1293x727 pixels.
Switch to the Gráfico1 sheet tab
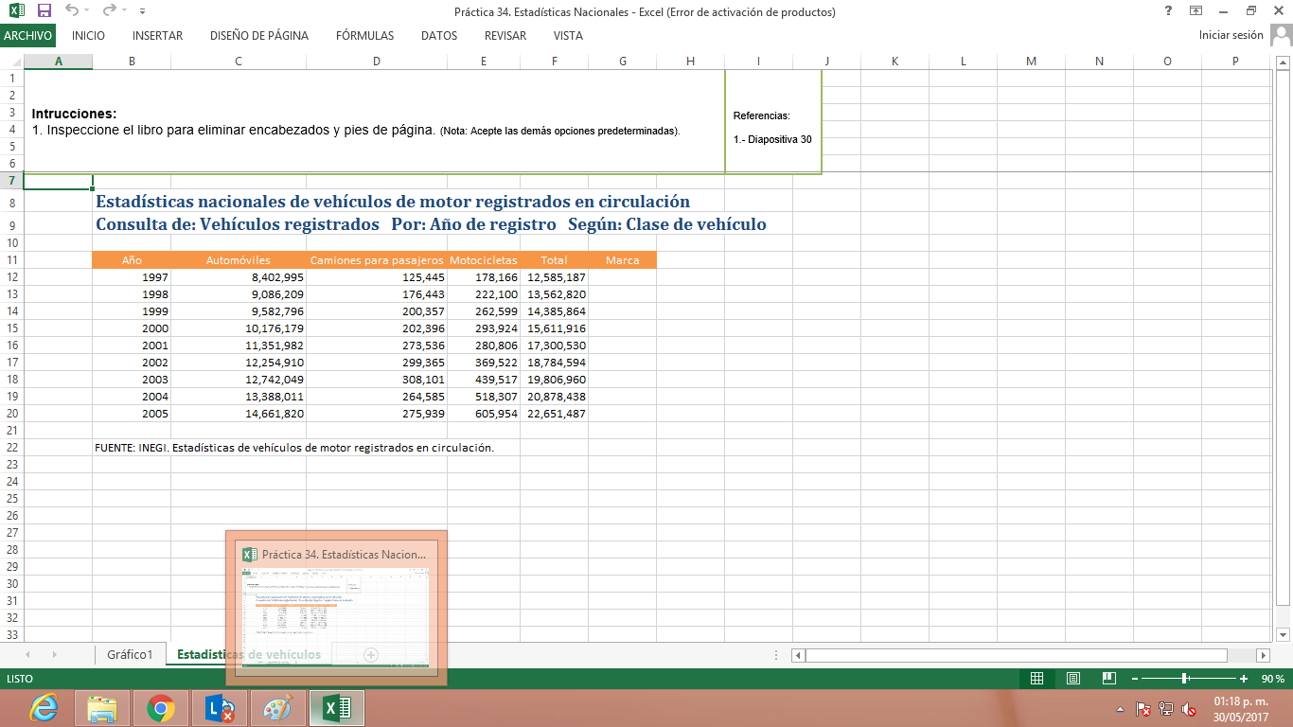coord(130,654)
